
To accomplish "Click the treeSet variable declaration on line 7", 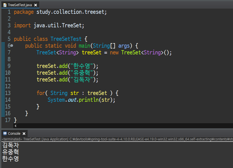I will tap(92, 52).
